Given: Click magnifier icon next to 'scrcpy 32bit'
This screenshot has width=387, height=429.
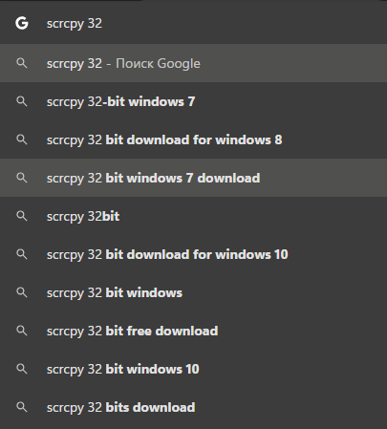Looking at the screenshot, I should click(x=22, y=216).
